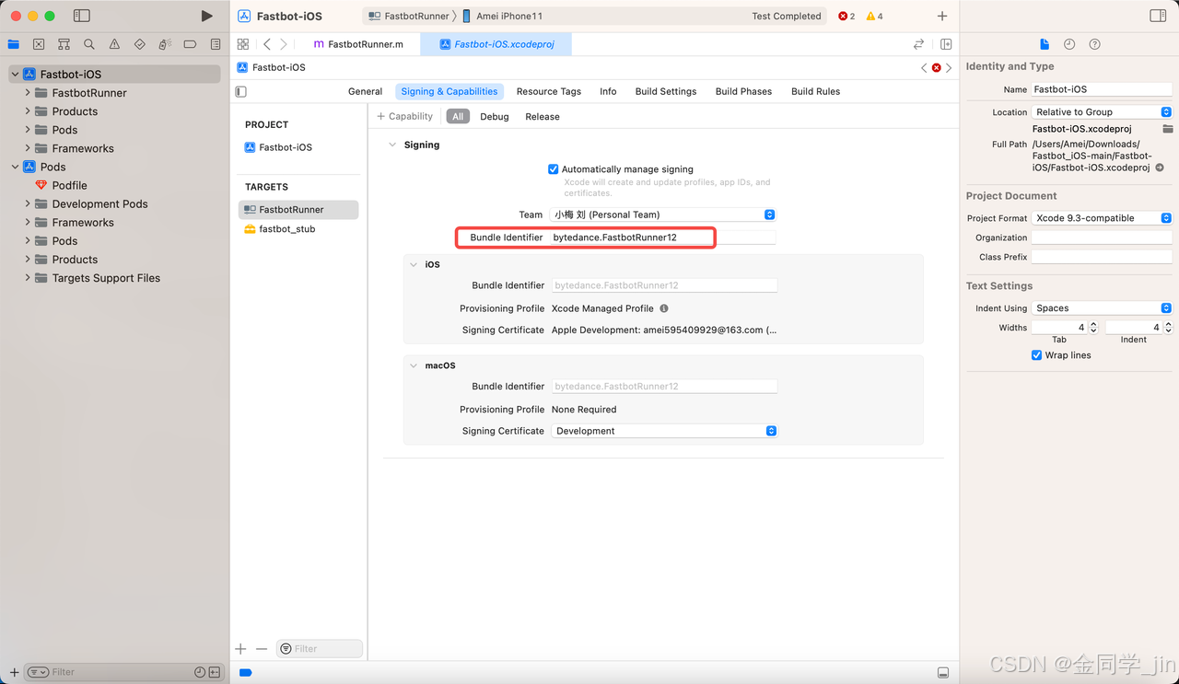Open the Team dropdown
Screen dimensions: 1179x684
(x=663, y=214)
